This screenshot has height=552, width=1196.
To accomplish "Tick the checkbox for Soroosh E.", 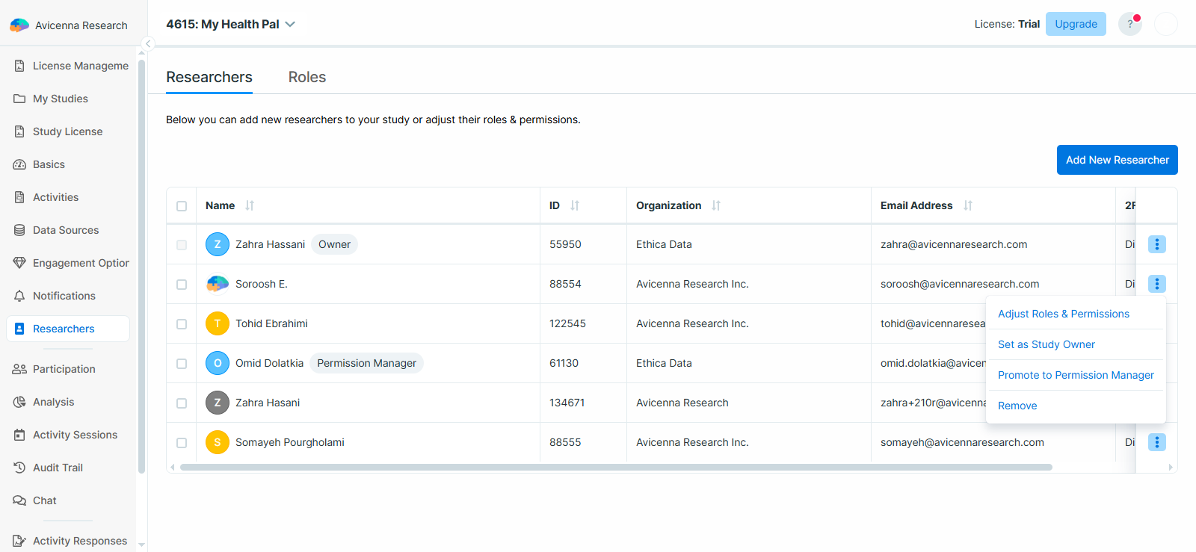I will 182,285.
